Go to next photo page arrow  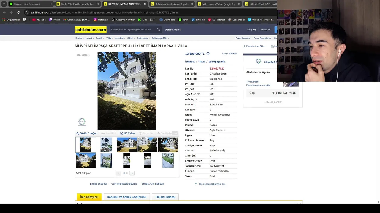tap(132, 173)
